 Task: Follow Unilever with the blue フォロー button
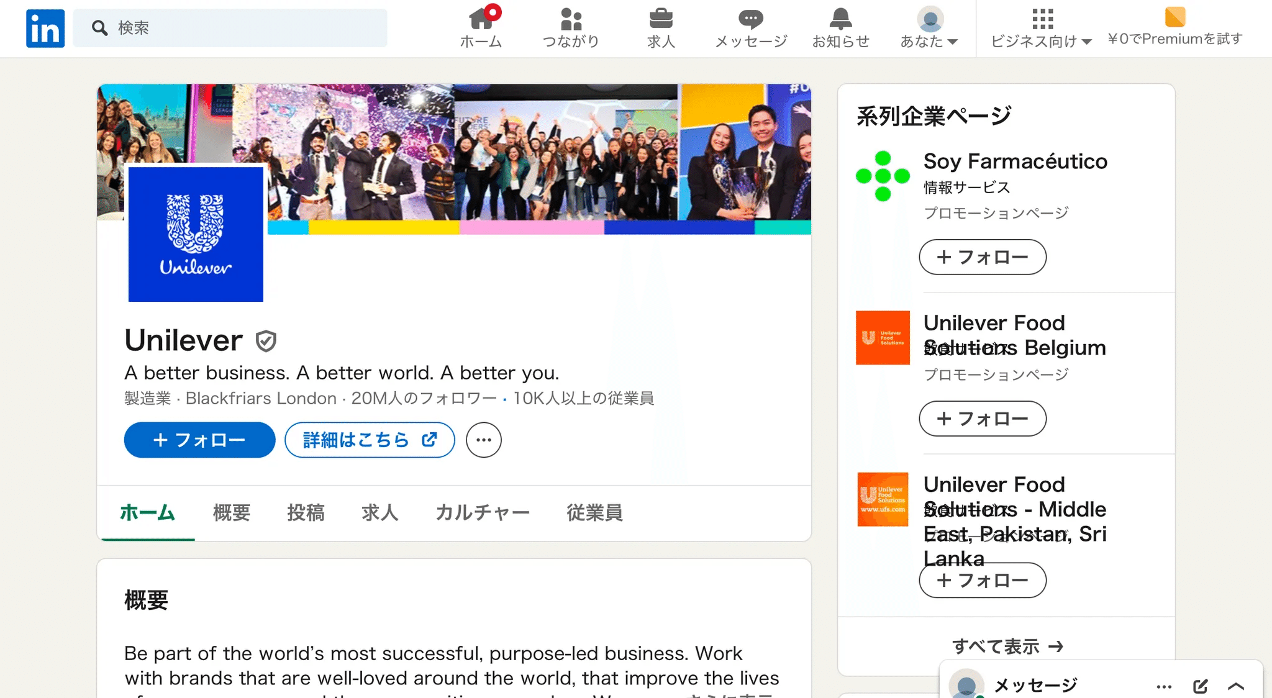199,440
